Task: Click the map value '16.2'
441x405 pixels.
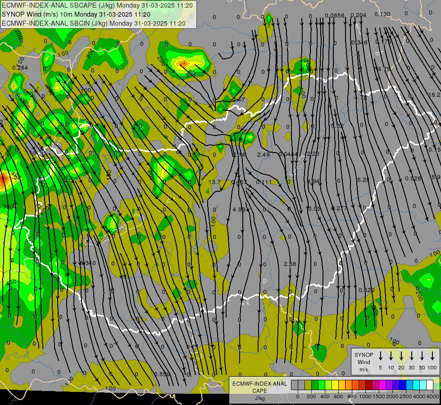Action: [x=434, y=94]
